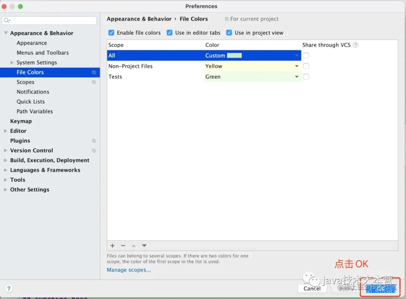The height and width of the screenshot is (299, 406).
Task: Click project-level icon next to File Colors
Action: (94, 72)
